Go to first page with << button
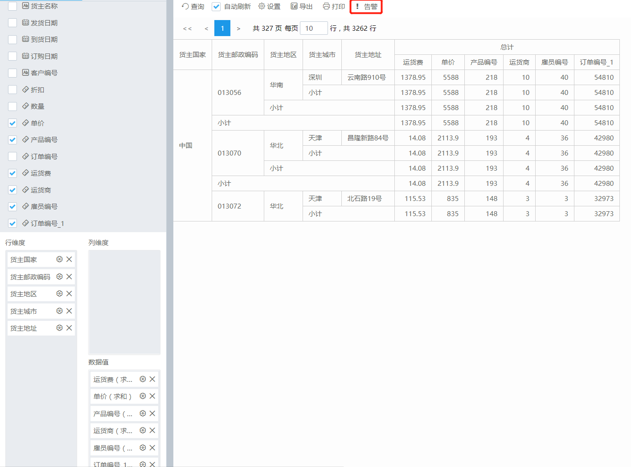Viewport: 631px width, 467px height. coord(187,29)
